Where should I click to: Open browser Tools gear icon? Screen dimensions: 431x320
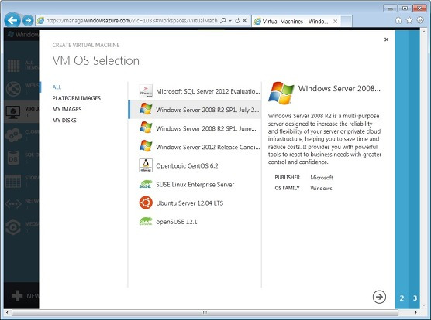tap(420, 20)
